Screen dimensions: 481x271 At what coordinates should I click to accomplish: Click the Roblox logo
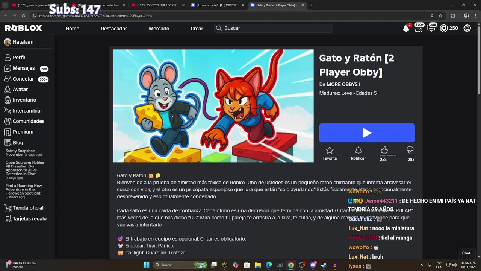point(23,28)
